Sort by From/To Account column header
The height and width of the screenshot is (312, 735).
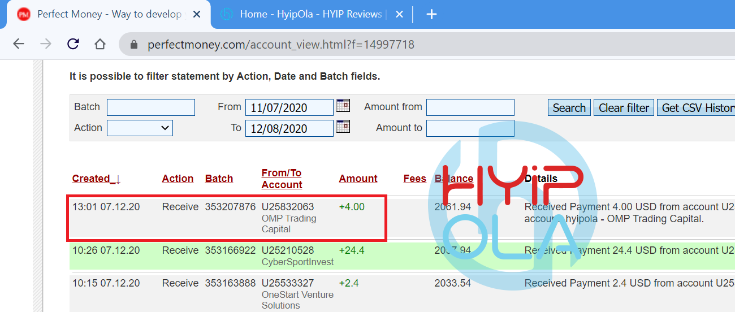click(x=282, y=179)
